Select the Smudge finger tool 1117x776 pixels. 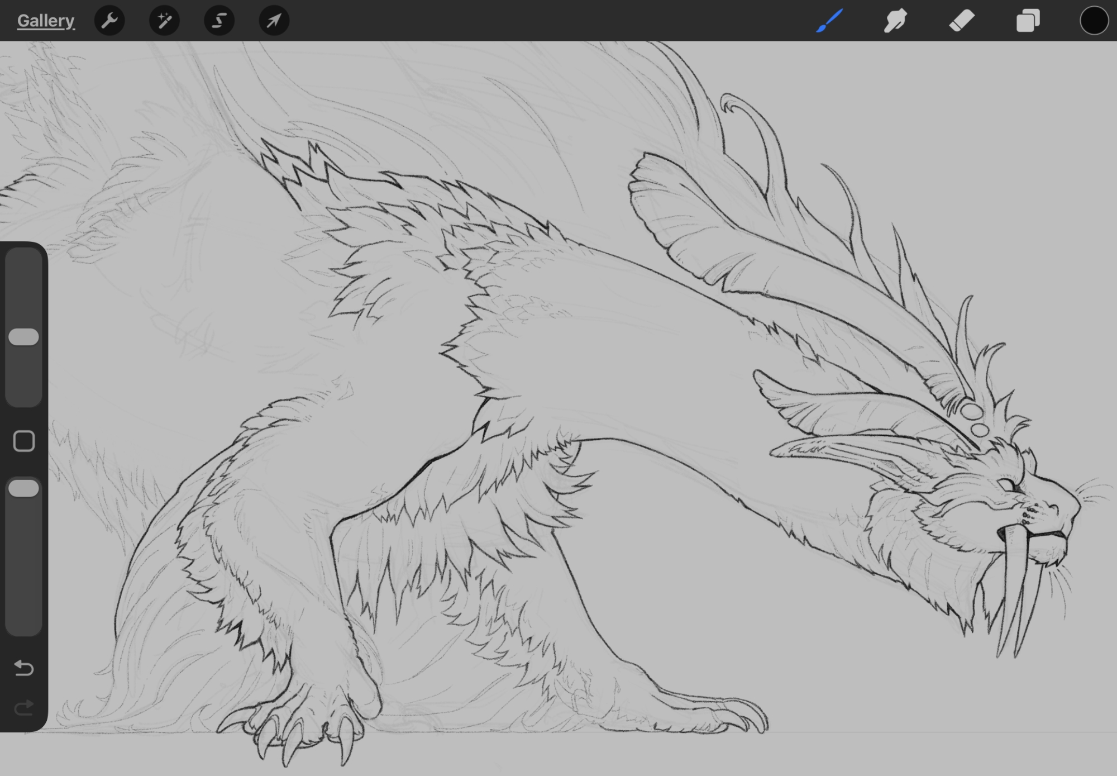coord(895,21)
